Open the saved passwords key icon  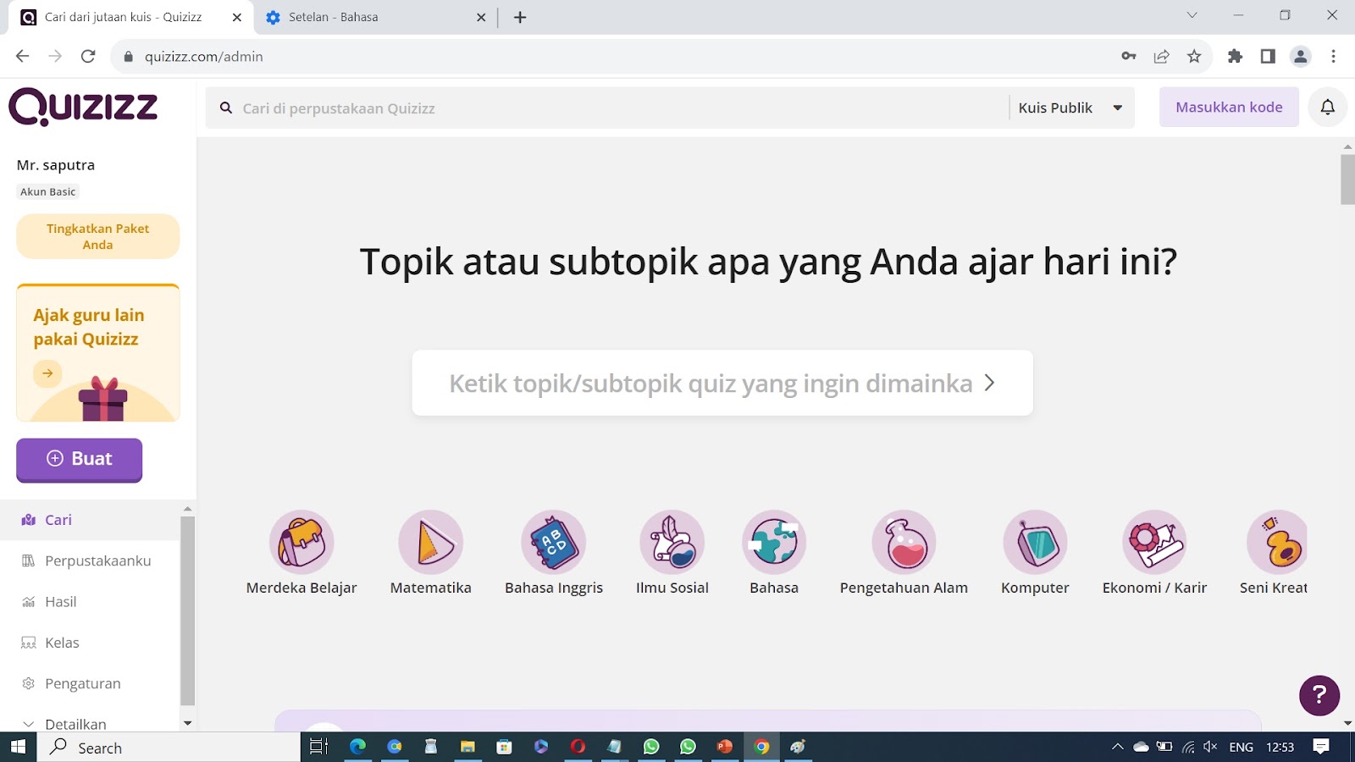[x=1129, y=57]
